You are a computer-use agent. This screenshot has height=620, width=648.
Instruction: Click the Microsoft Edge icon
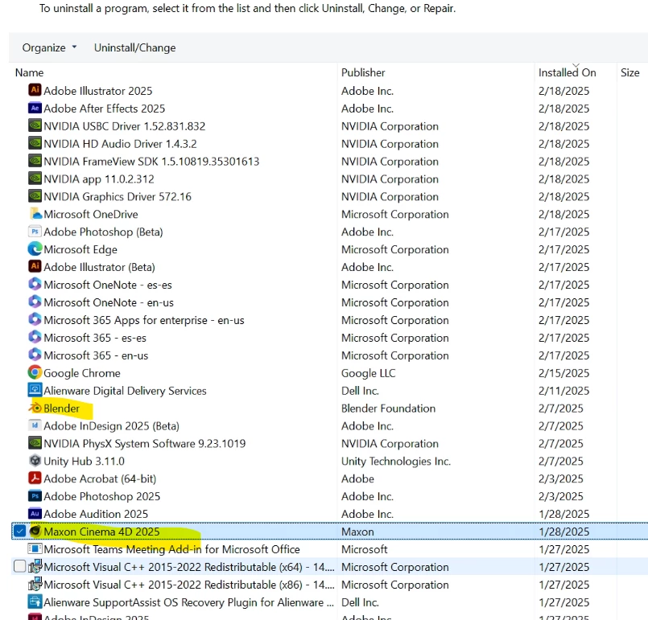pos(35,249)
